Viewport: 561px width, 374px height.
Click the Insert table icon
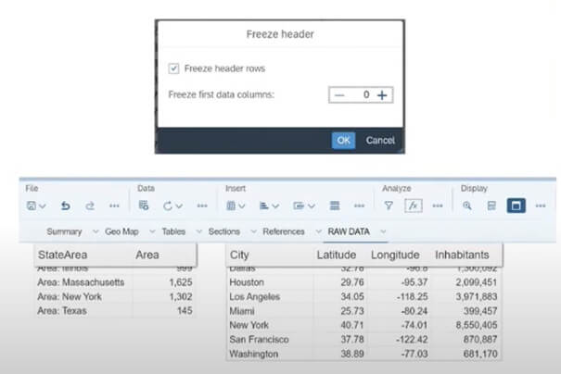[231, 206]
